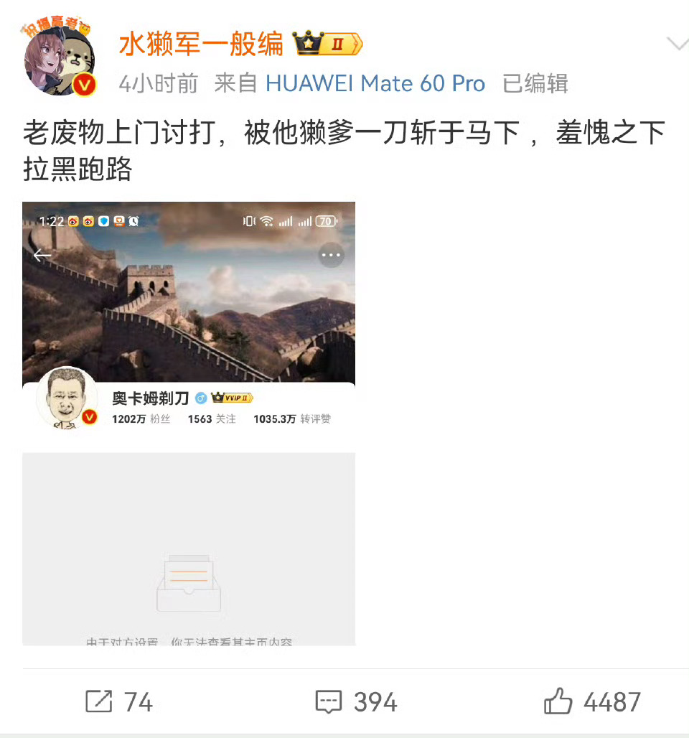The height and width of the screenshot is (738, 689).
Task: Click the 已编辑 edited label
Action: point(535,84)
